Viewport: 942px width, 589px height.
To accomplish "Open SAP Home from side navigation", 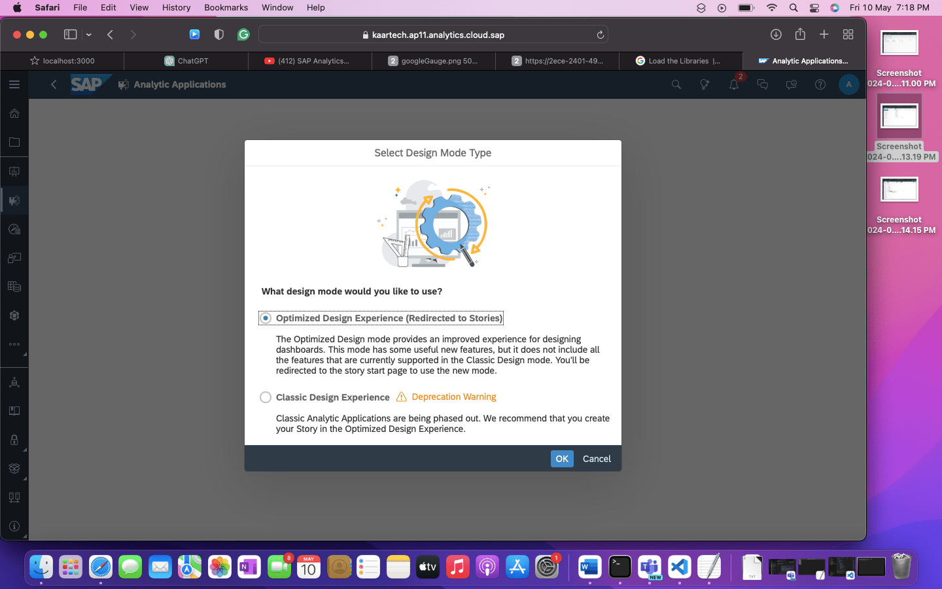I will [x=14, y=113].
